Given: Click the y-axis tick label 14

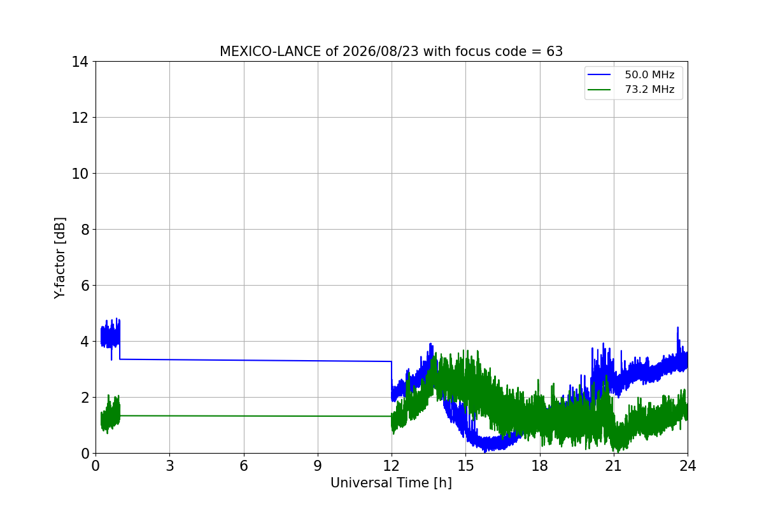Looking at the screenshot, I should pos(80,62).
